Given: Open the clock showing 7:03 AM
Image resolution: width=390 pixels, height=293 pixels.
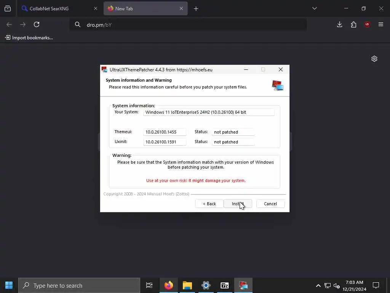Looking at the screenshot, I should (x=355, y=285).
